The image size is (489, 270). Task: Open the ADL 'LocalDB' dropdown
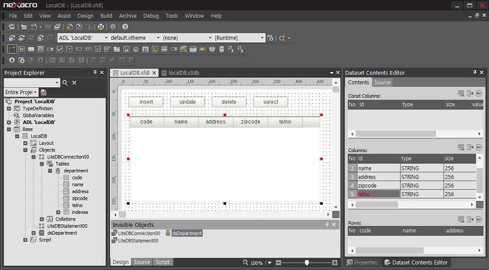106,38
